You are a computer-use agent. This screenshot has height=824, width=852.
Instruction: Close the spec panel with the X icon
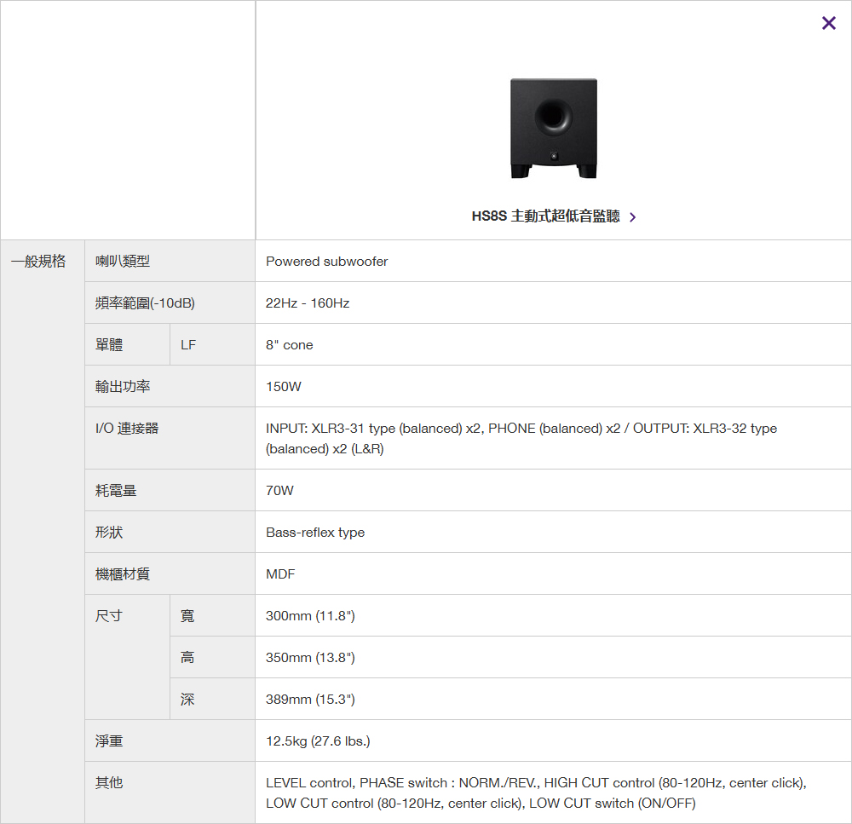click(828, 23)
